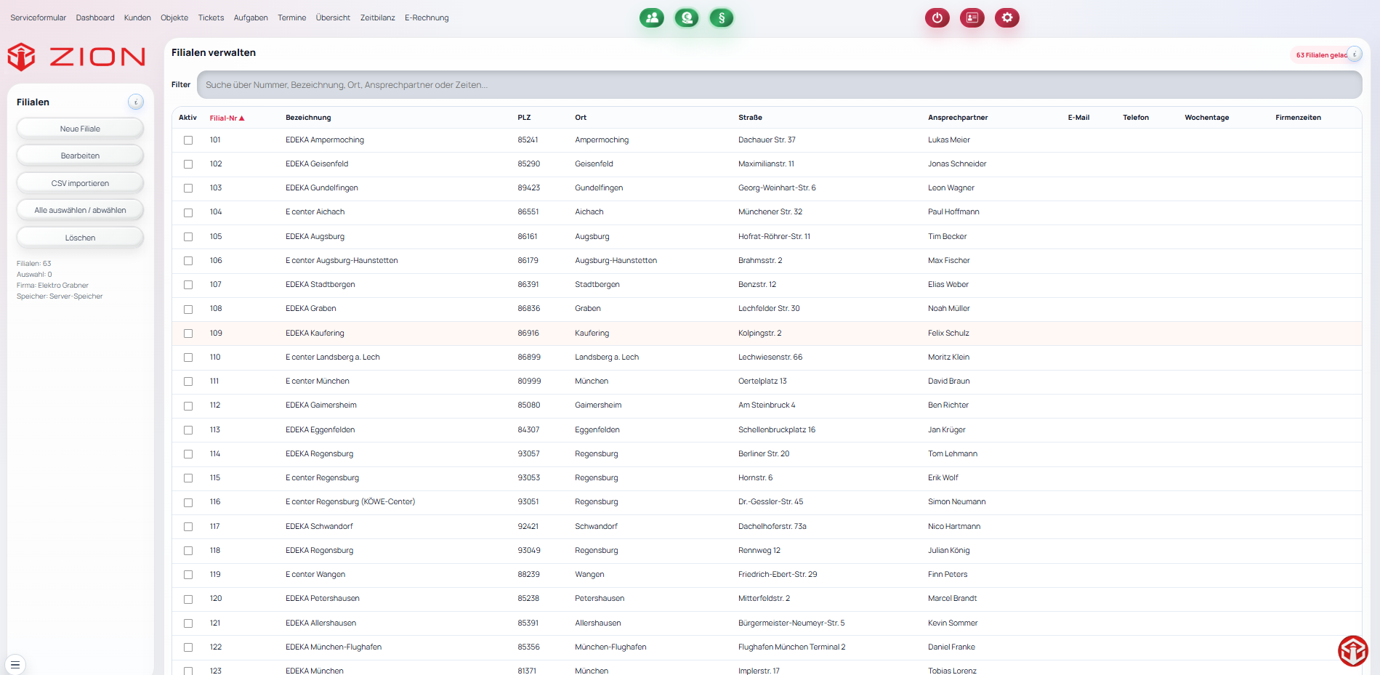The width and height of the screenshot is (1380, 675).
Task: Open settings via the red gear icon
Action: (x=1007, y=17)
